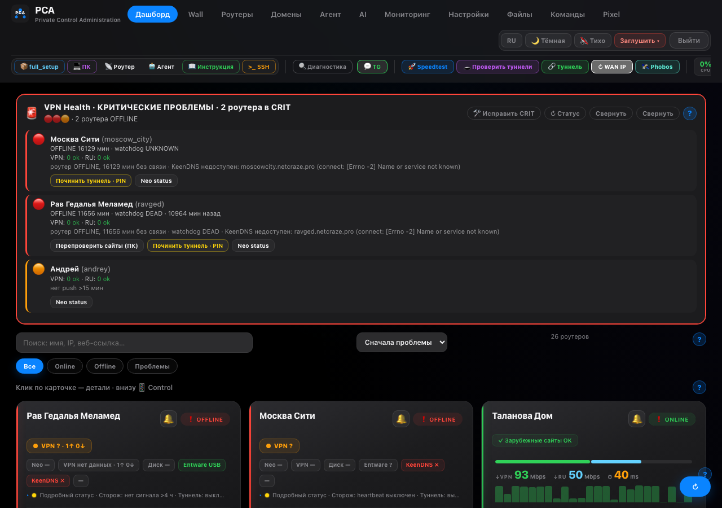Image resolution: width=722 pixels, height=508 pixels.
Task: Open the Заглушить dropdown
Action: 640,41
